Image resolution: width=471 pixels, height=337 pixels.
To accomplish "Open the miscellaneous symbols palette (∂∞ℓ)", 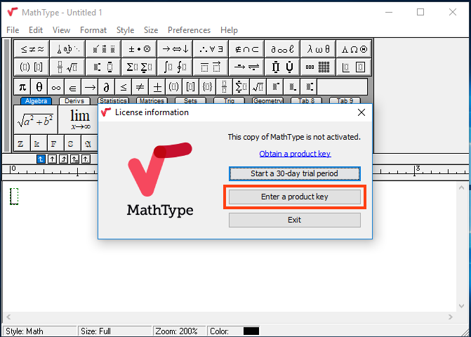I will point(282,49).
